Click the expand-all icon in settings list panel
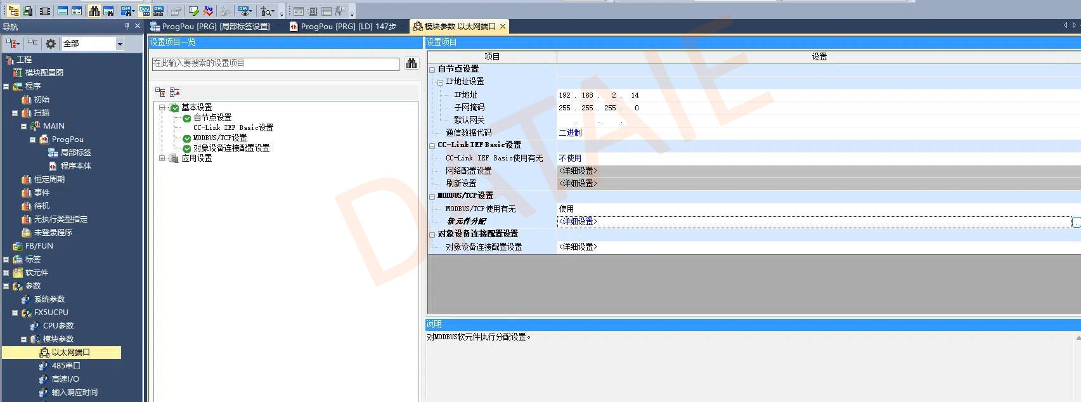 coord(160,93)
